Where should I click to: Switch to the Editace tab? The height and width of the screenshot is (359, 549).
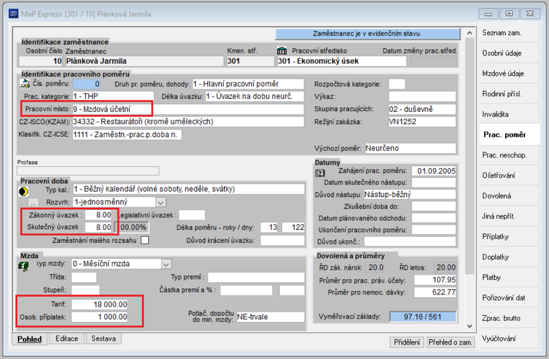[67, 338]
